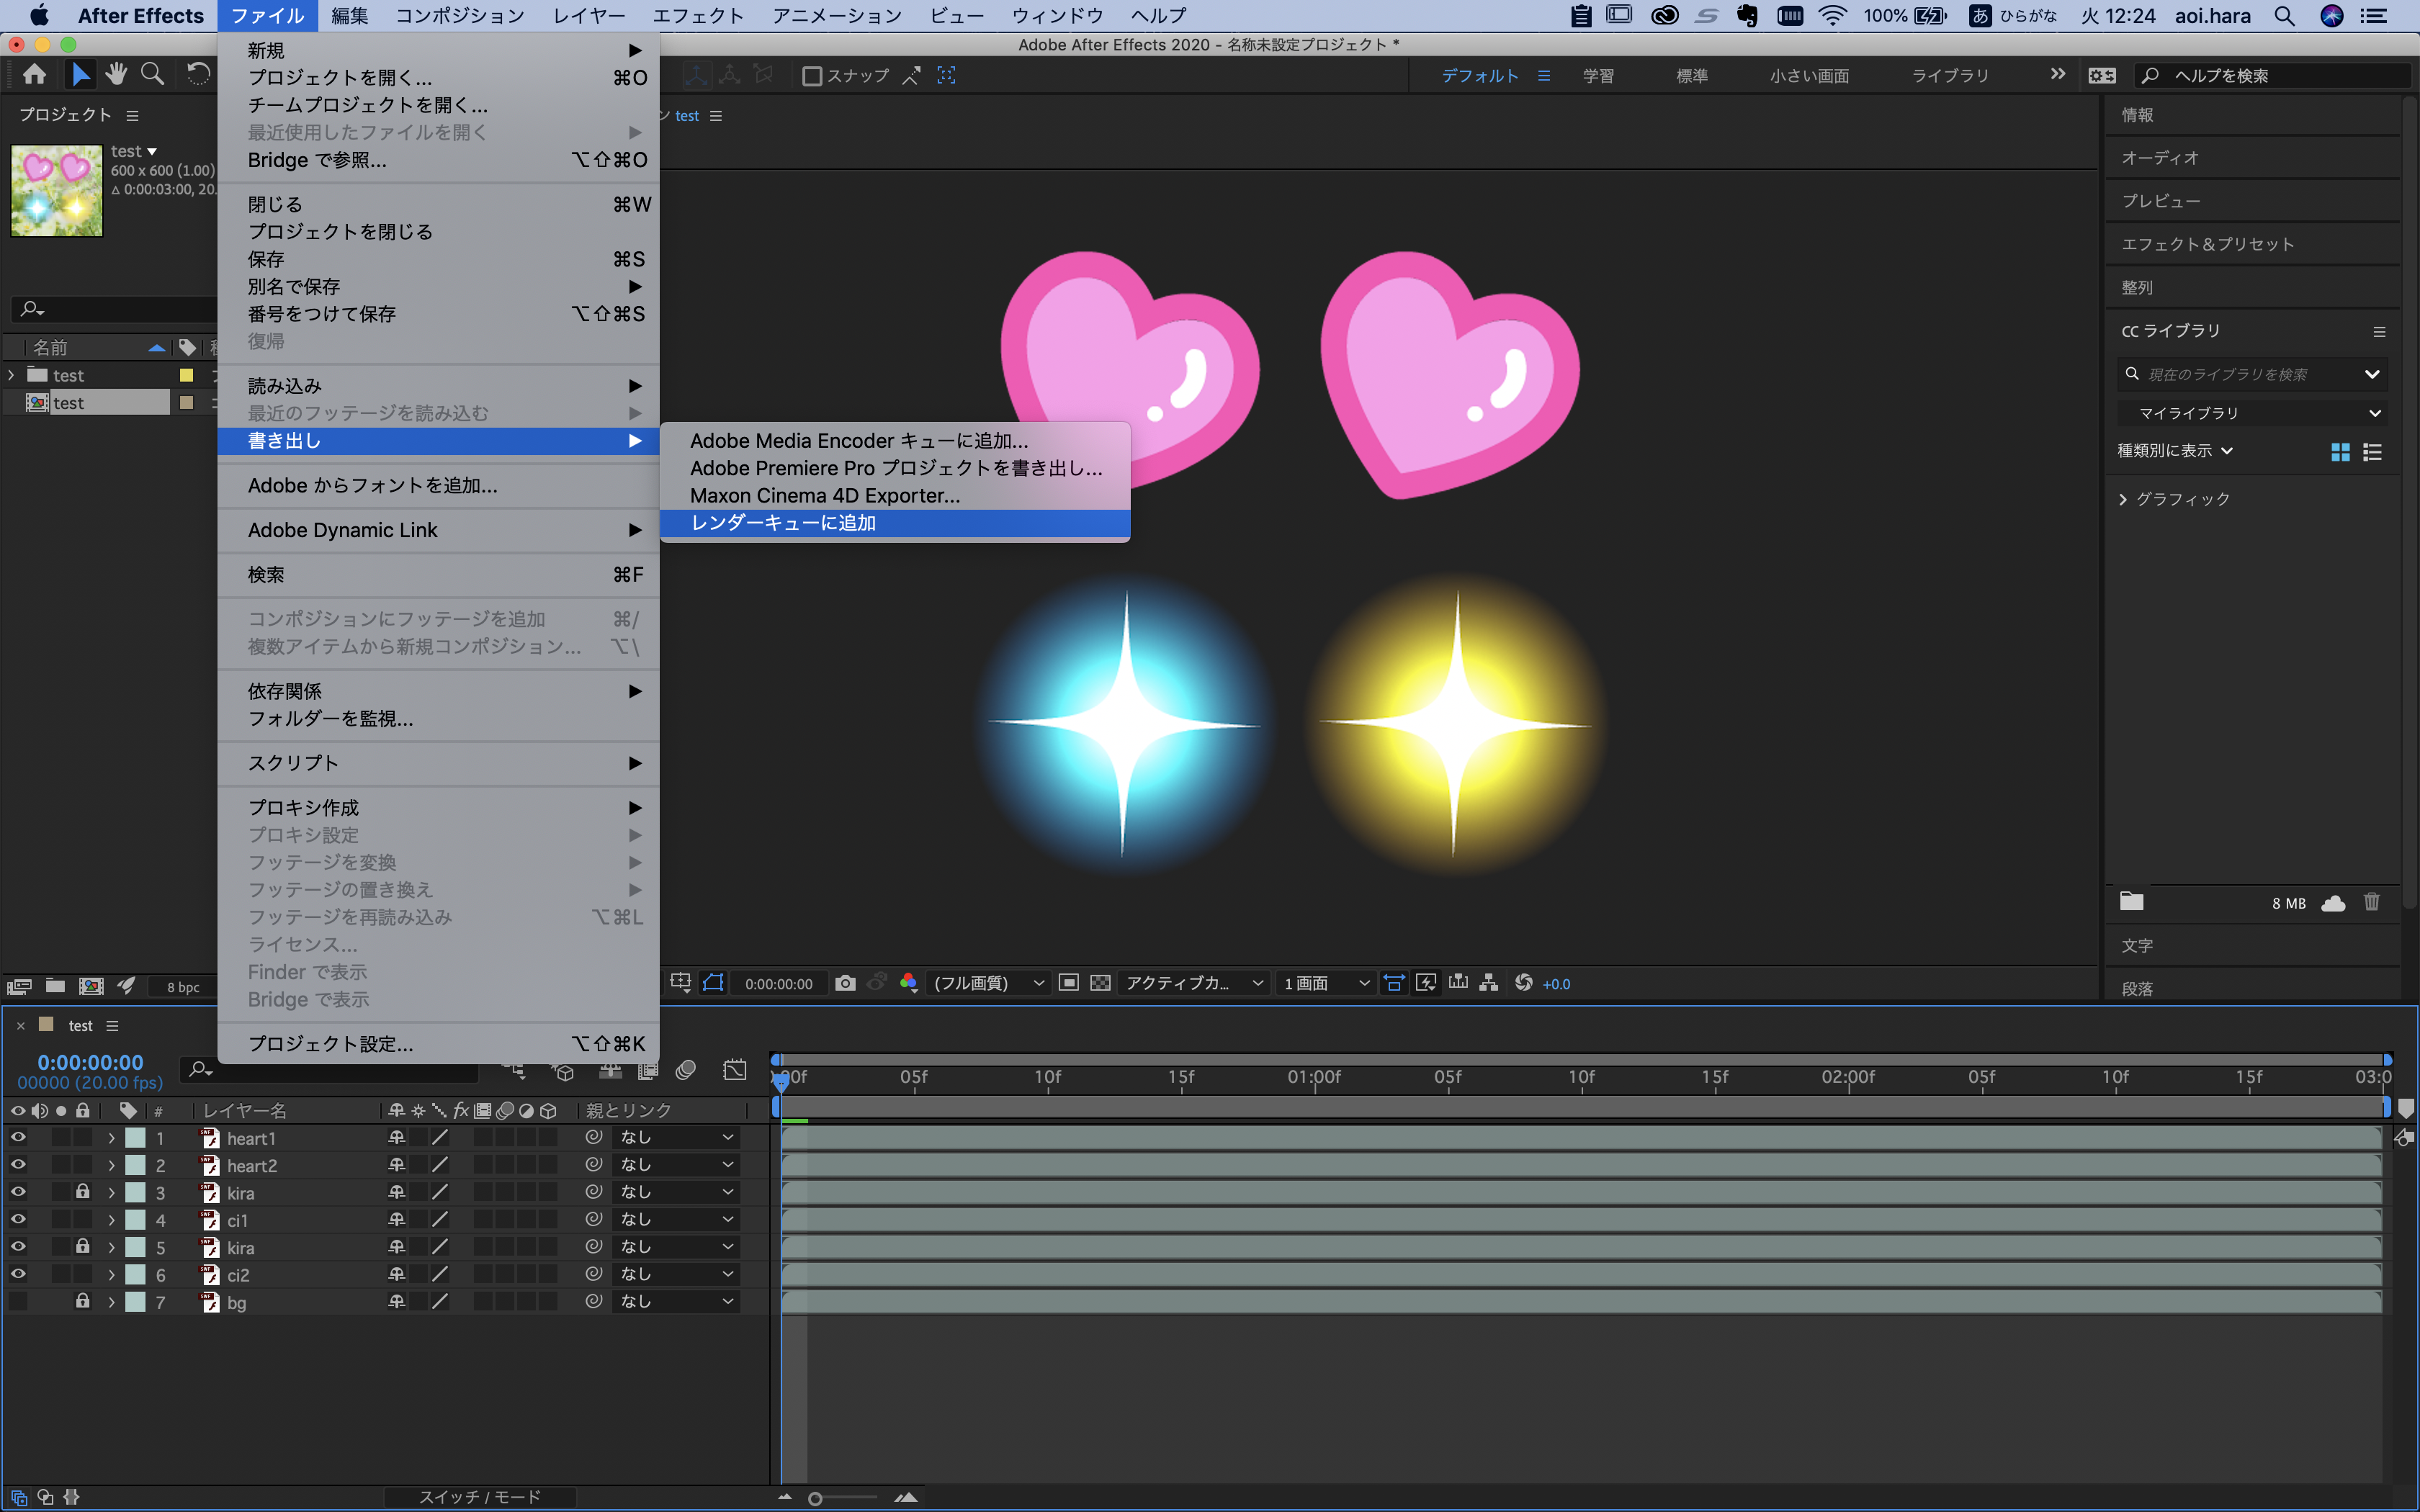Switch CC Libraries to list view
This screenshot has height=1512, width=2420.
2372,452
